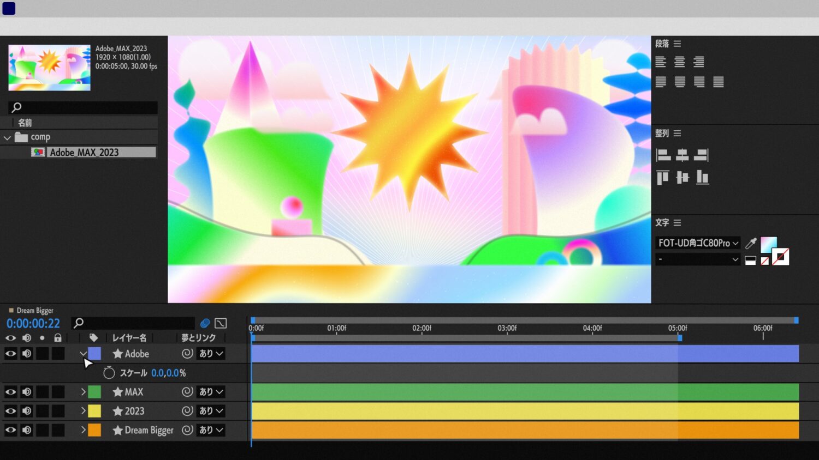Click the gradient fill color swatch
The image size is (819, 460).
click(769, 244)
